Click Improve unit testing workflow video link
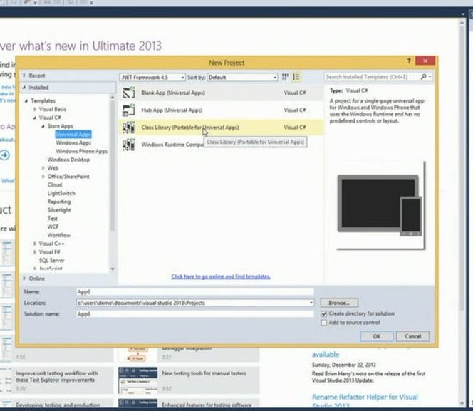 pyautogui.click(x=57, y=377)
